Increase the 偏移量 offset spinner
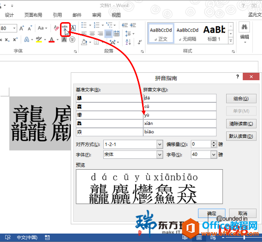 (214, 143)
